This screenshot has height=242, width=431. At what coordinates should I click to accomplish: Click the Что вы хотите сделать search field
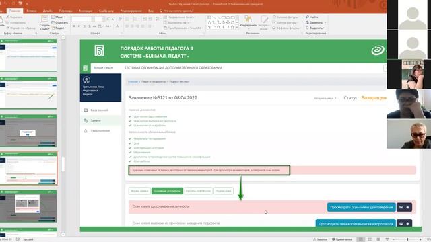[x=176, y=11]
